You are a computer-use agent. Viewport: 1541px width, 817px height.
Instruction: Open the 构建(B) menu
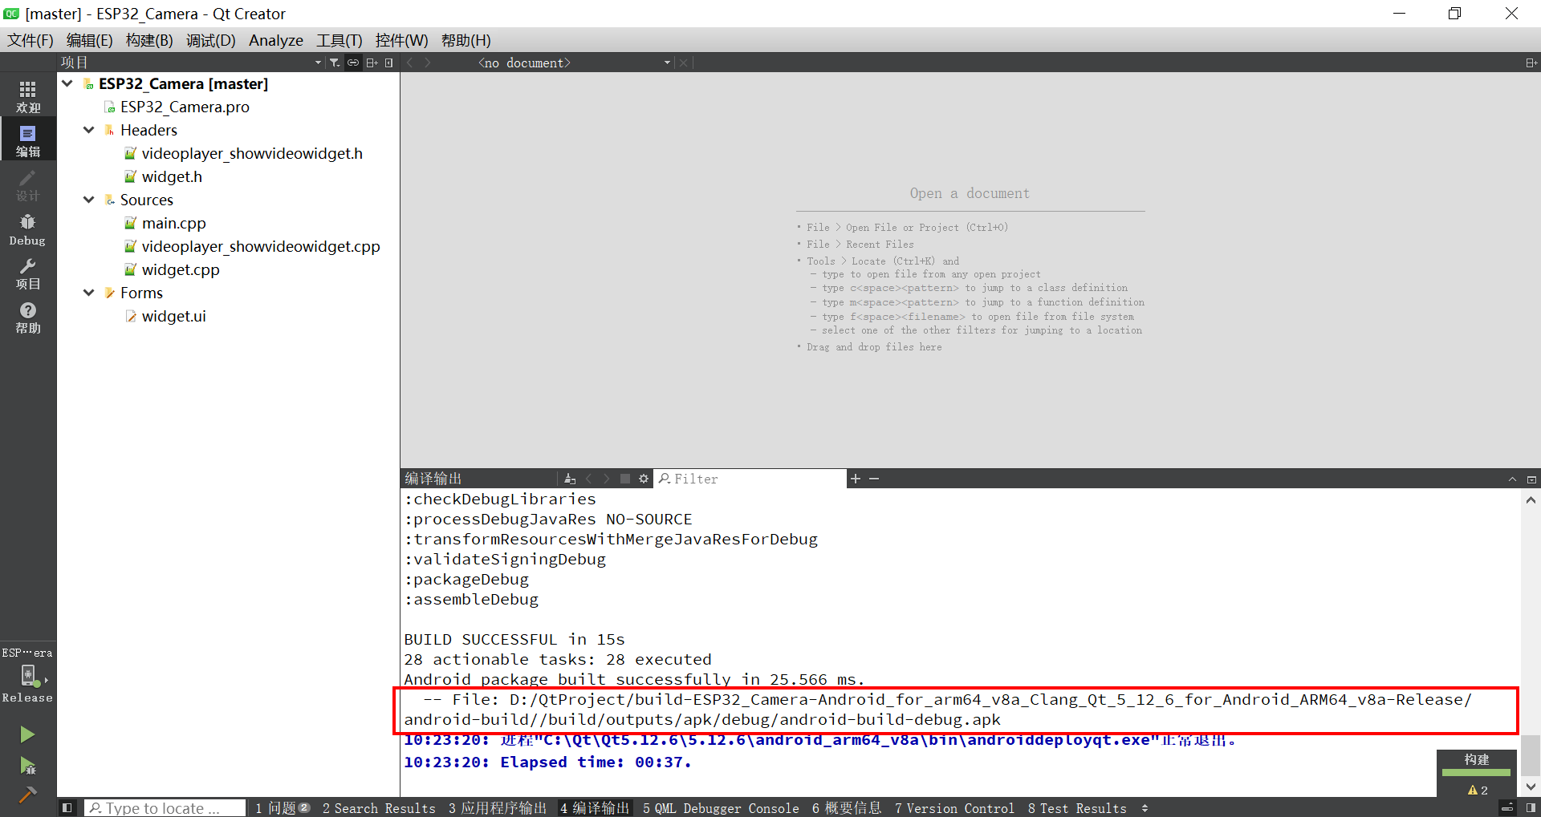tap(149, 40)
